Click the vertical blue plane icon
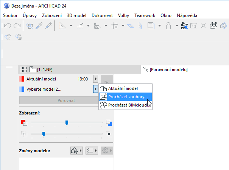The height and width of the screenshot is (170, 229). pos(140,26)
